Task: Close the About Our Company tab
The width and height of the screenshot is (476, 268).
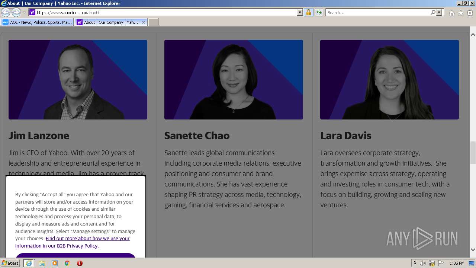Action: (144, 22)
